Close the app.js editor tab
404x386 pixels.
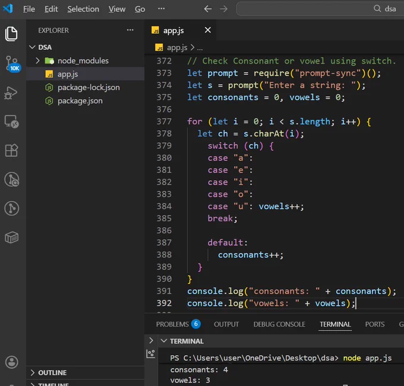[208, 30]
